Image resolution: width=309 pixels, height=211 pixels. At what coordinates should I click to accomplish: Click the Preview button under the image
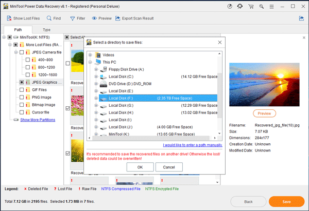[264, 113]
